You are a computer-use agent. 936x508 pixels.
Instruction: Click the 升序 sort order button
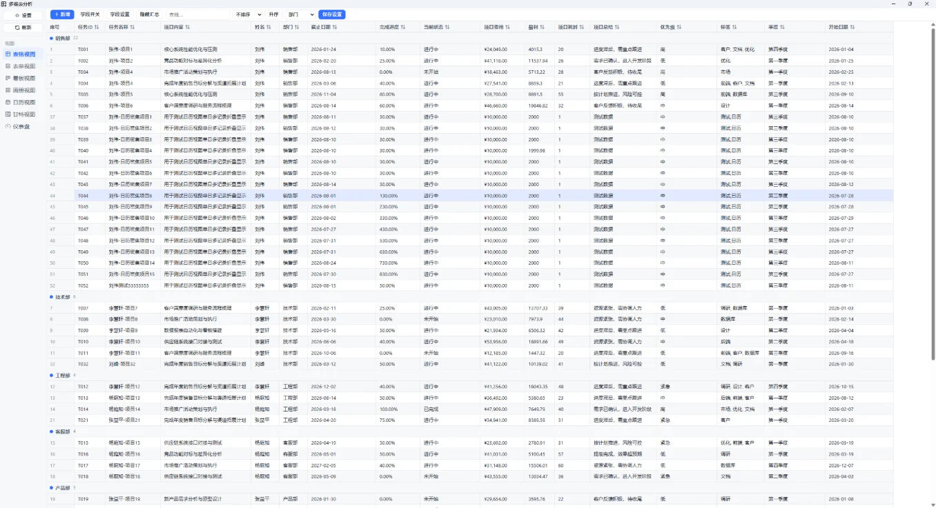(274, 14)
